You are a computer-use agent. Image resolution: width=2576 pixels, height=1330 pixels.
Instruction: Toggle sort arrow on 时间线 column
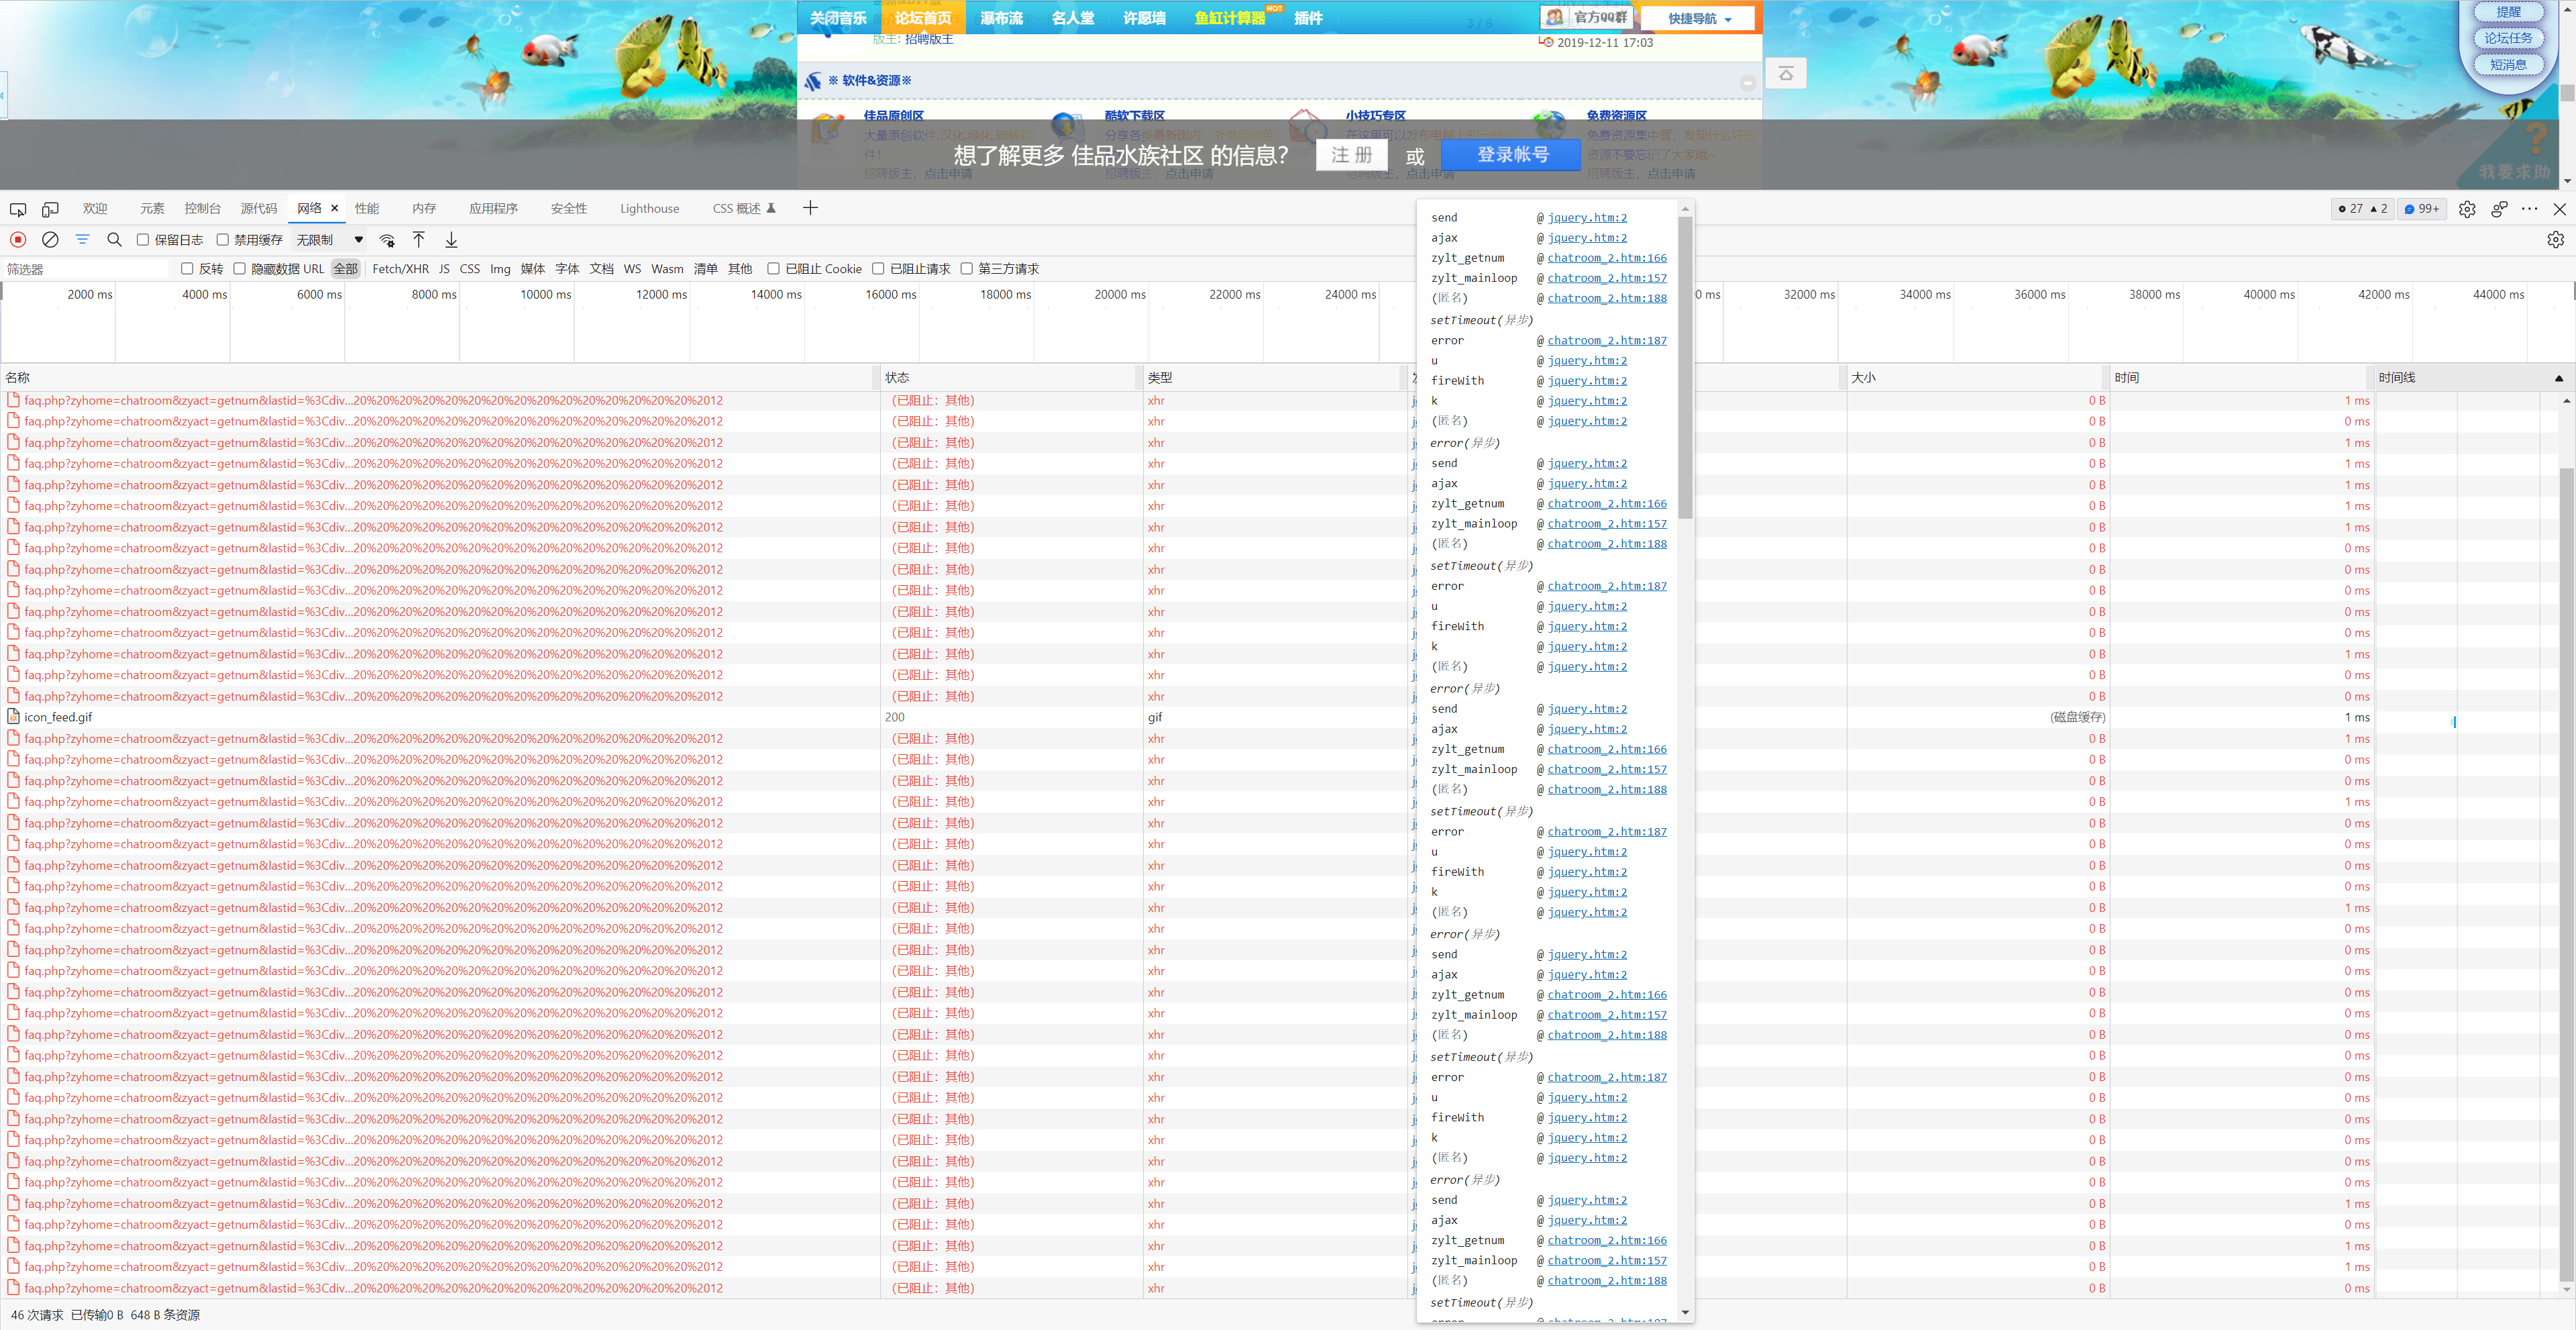pos(2559,378)
